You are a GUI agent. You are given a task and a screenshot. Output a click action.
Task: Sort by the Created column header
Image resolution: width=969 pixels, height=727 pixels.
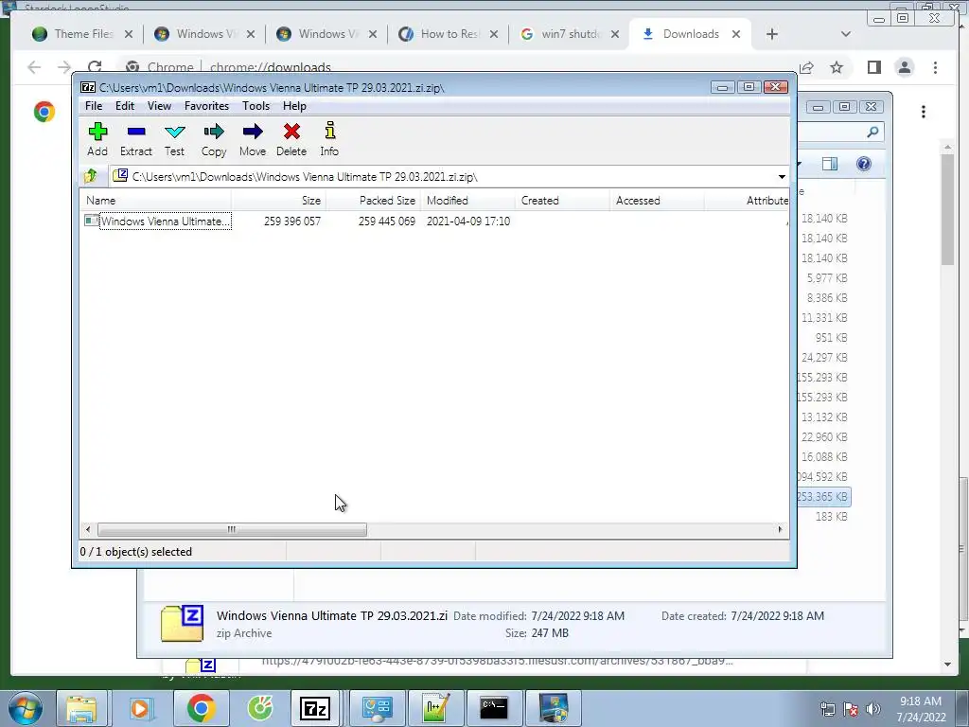(x=562, y=201)
